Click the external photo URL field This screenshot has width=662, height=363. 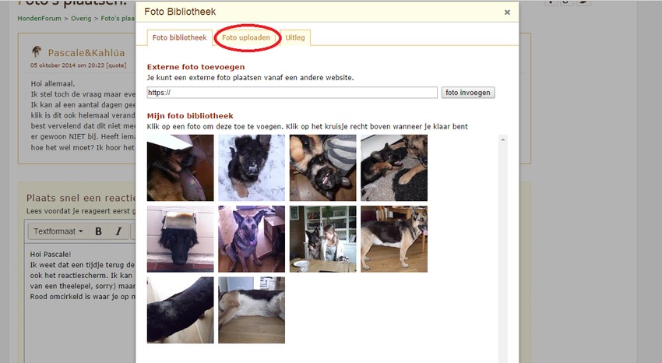pos(292,93)
